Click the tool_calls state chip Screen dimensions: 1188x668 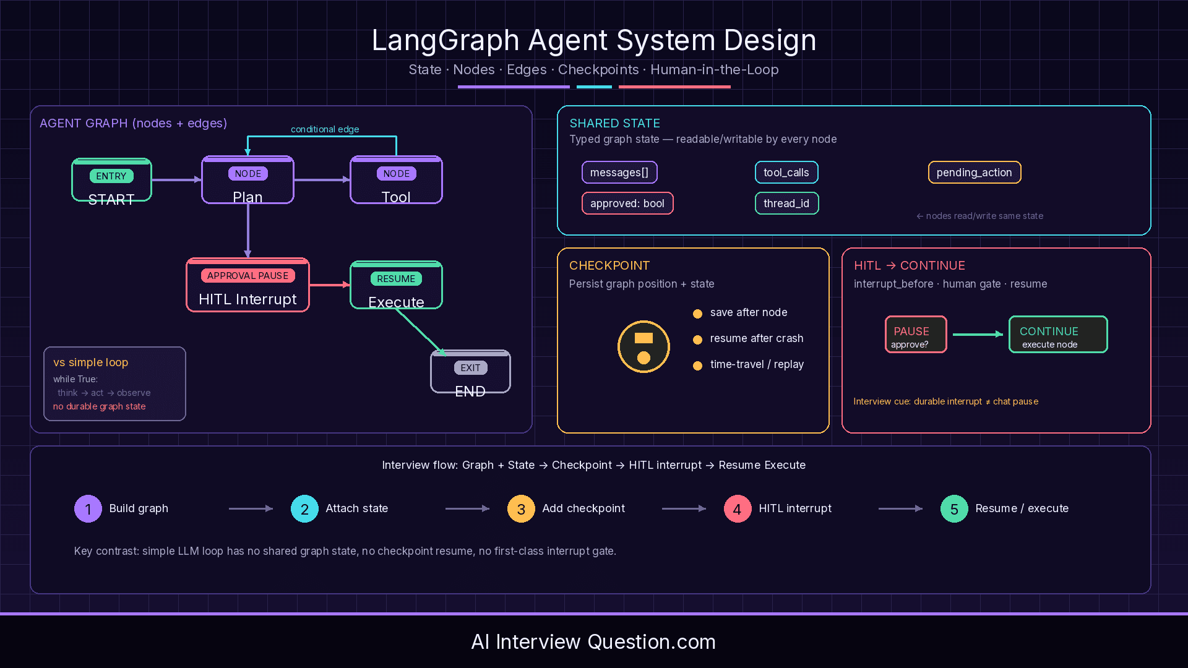(x=786, y=173)
